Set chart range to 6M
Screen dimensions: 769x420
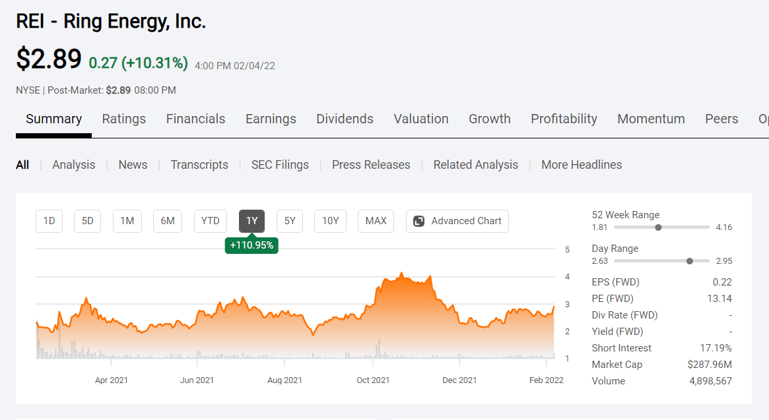click(x=168, y=221)
